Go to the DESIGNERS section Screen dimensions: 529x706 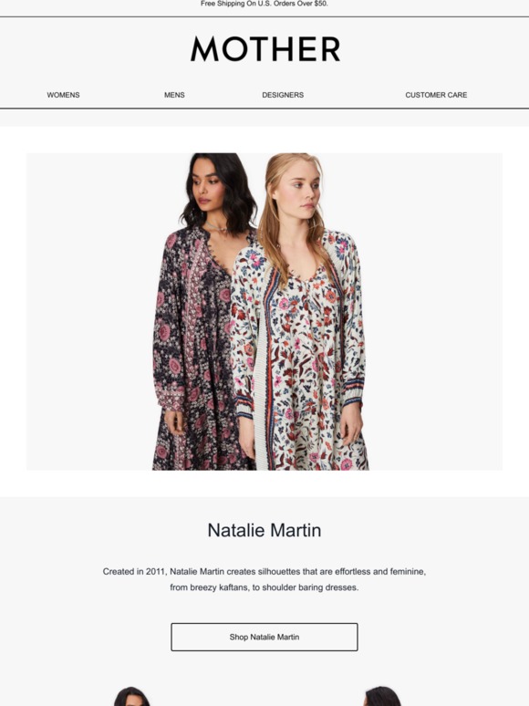coord(283,95)
